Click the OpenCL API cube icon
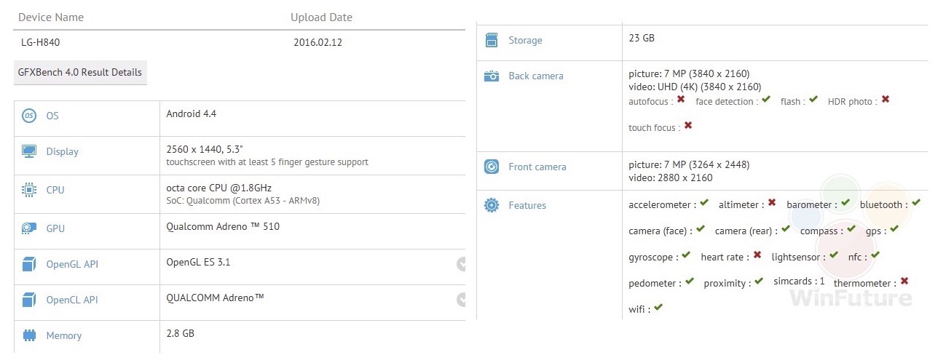This screenshot has height=355, width=946. click(29, 300)
